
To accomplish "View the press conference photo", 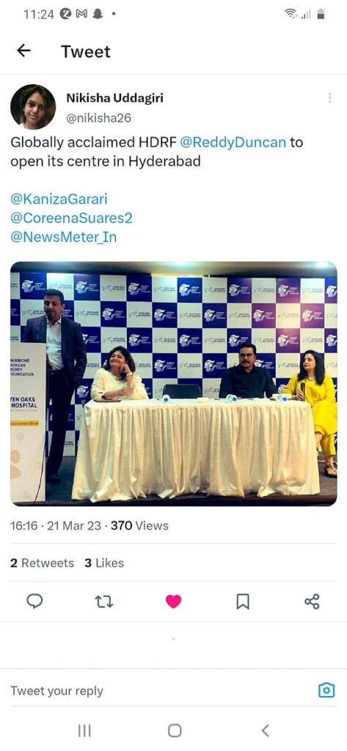I will coord(173,384).
